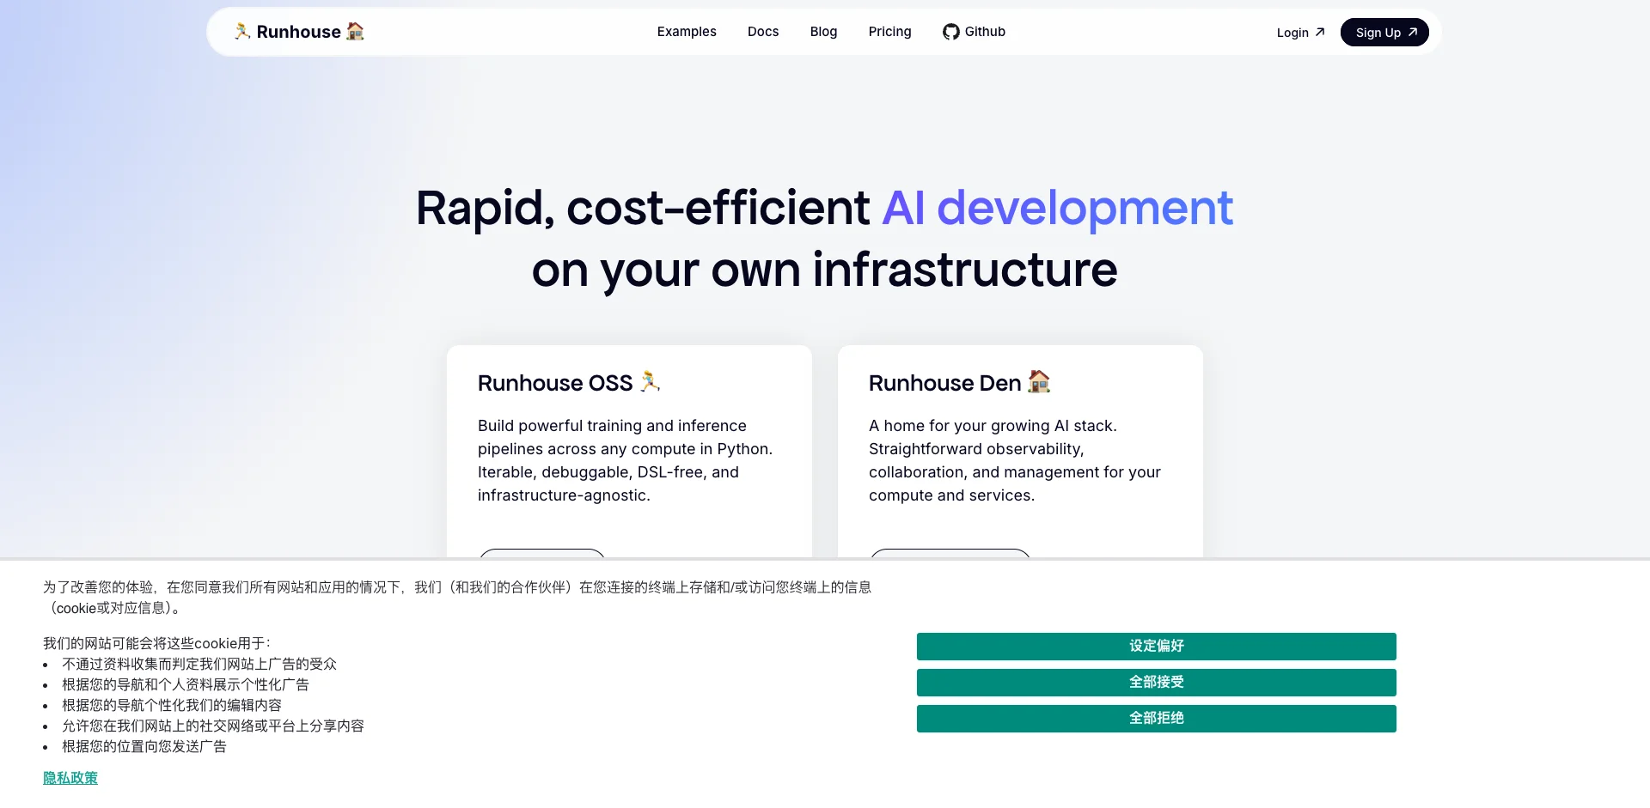Click the 'on your own infrastructure' headline
Screen dimensions: 1650x808
pyautogui.click(x=824, y=270)
